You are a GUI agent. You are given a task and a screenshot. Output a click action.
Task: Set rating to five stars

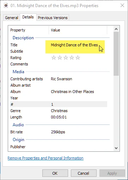tap(78, 58)
